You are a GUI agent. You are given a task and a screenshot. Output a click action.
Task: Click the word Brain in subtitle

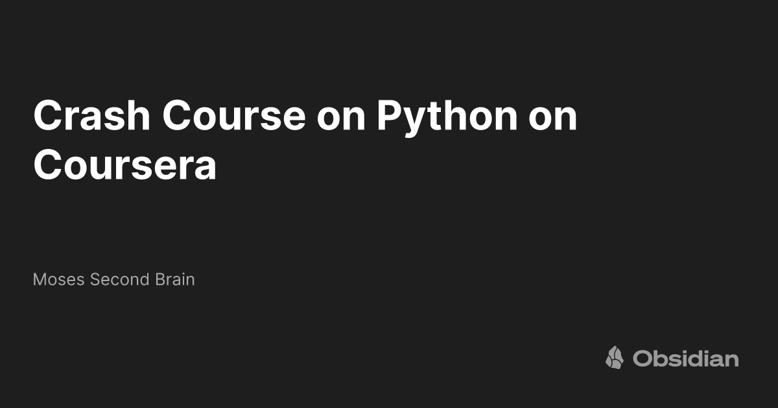(x=175, y=280)
